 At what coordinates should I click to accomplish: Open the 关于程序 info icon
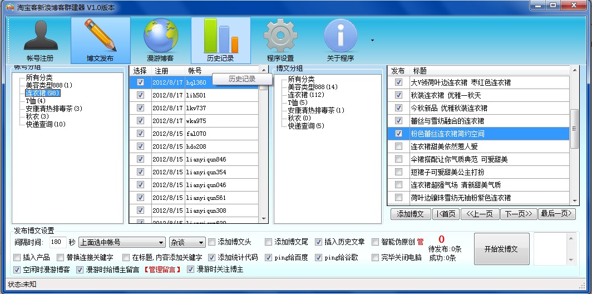coord(341,41)
